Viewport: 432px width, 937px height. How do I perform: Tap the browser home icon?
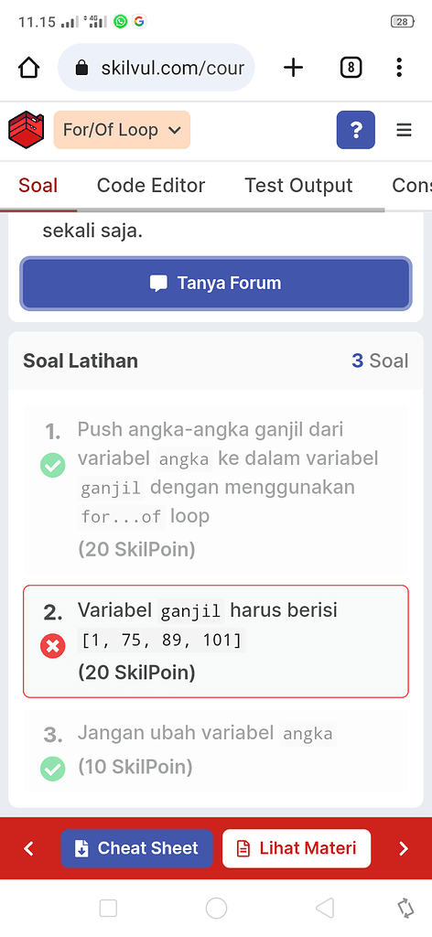(x=28, y=68)
